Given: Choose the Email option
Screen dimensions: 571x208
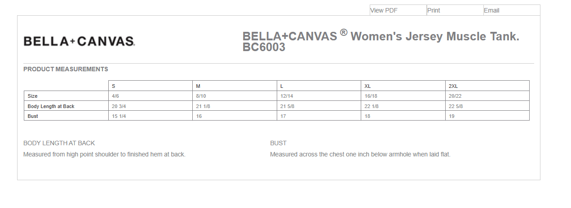Looking at the screenshot, I should pos(491,10).
